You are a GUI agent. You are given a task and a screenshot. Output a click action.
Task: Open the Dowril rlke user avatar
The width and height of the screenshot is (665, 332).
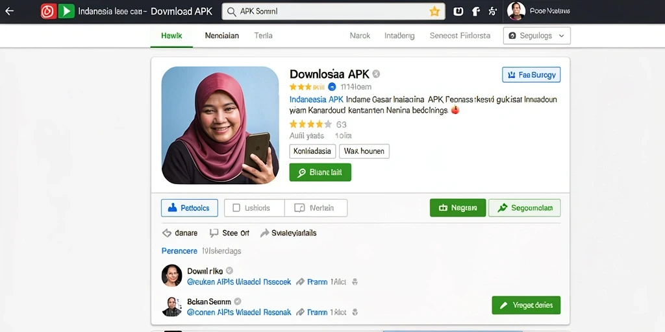(x=171, y=276)
